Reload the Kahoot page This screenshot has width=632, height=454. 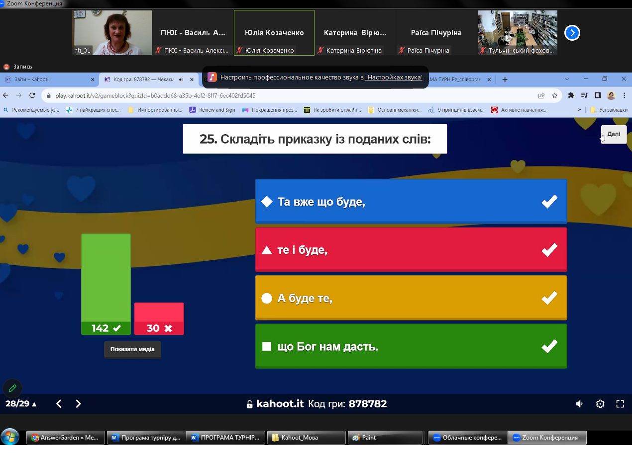point(32,95)
